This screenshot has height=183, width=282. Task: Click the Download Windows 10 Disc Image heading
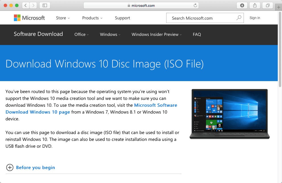click(104, 64)
